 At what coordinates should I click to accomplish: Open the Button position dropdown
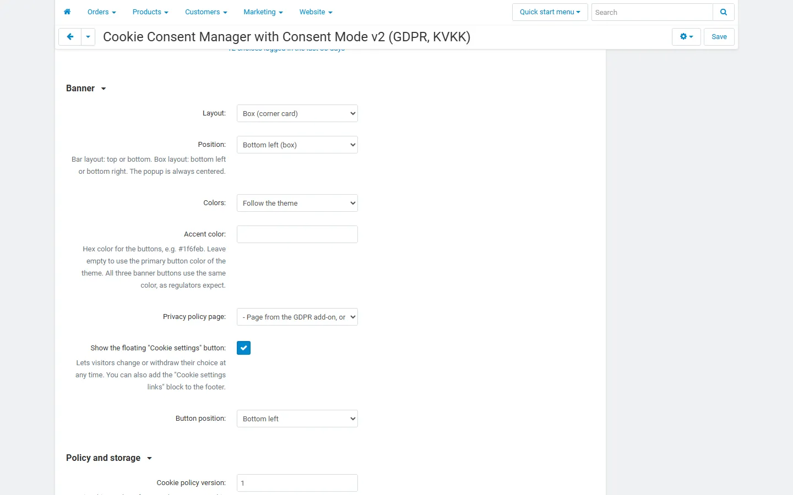click(x=297, y=419)
